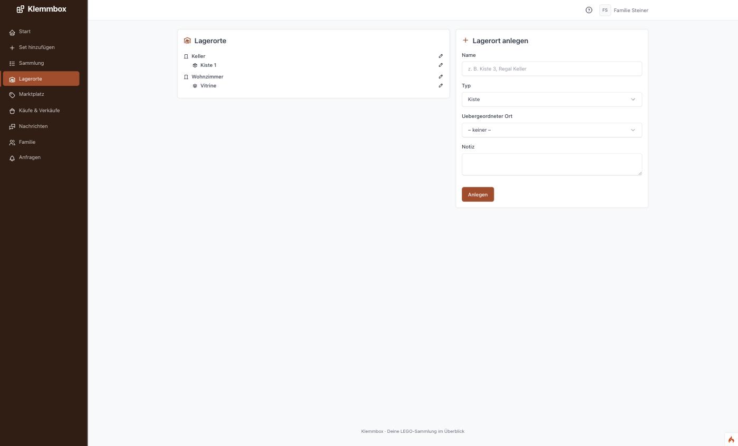738x446 pixels.
Task: Open the help question mark icon
Action: click(x=589, y=10)
